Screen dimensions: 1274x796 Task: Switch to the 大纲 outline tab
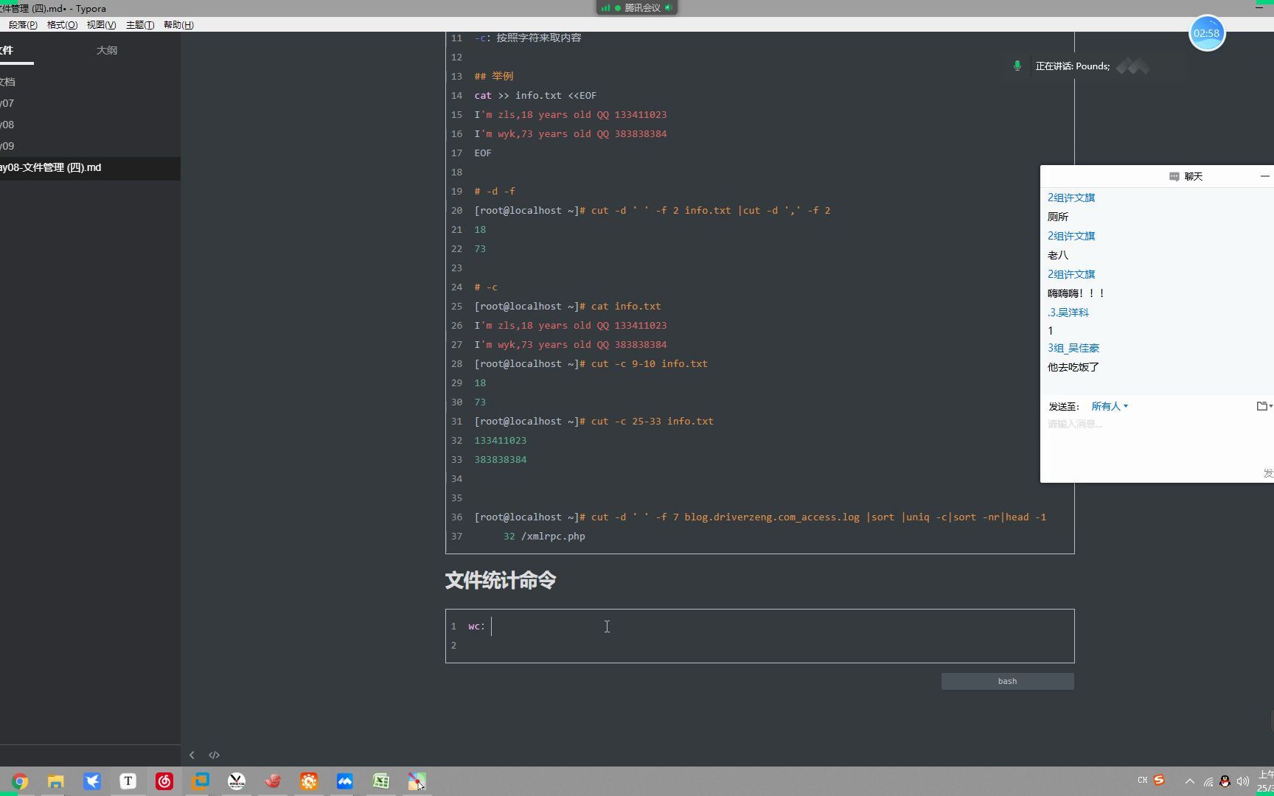107,50
